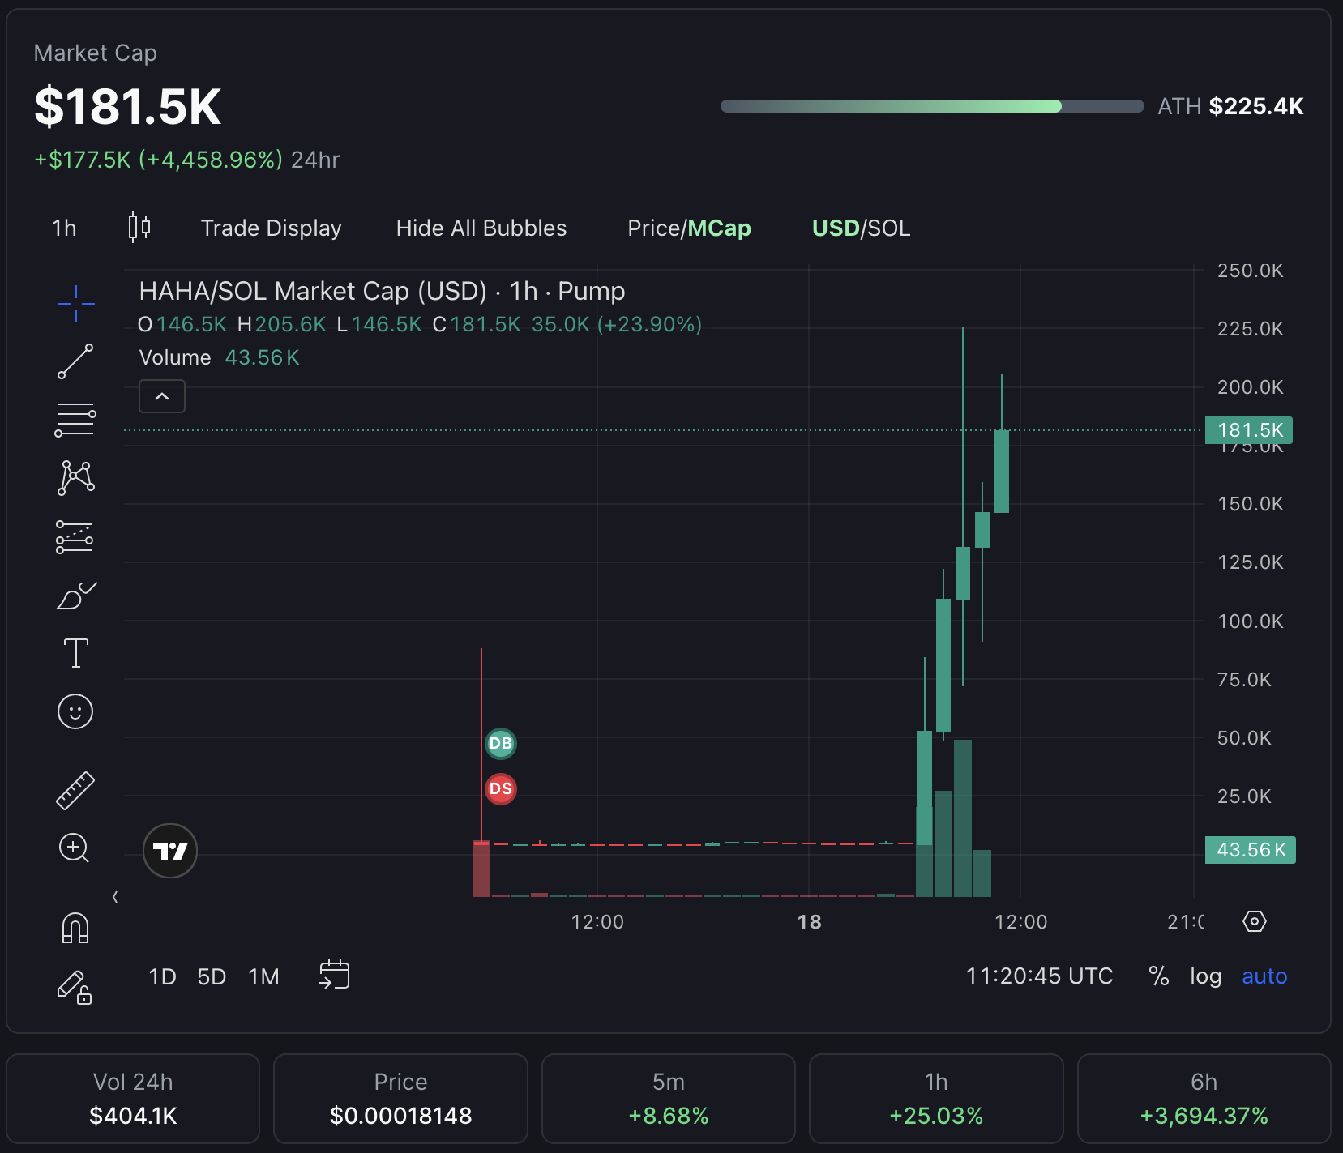Collapse the indicator legend chevron
This screenshot has width=1343, height=1153.
pyautogui.click(x=162, y=396)
